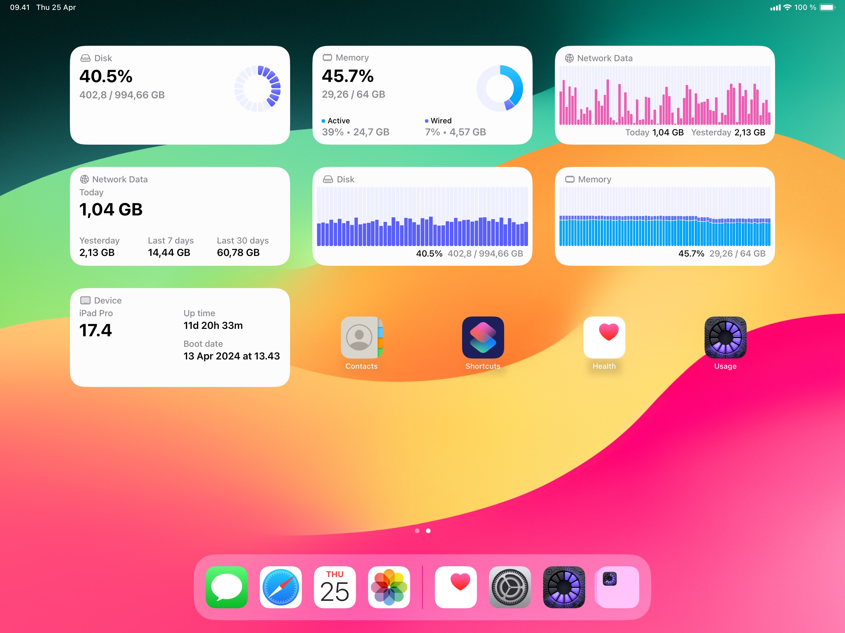Image resolution: width=845 pixels, height=633 pixels.
Task: Launch the Usage app on home screen
Action: pos(725,338)
